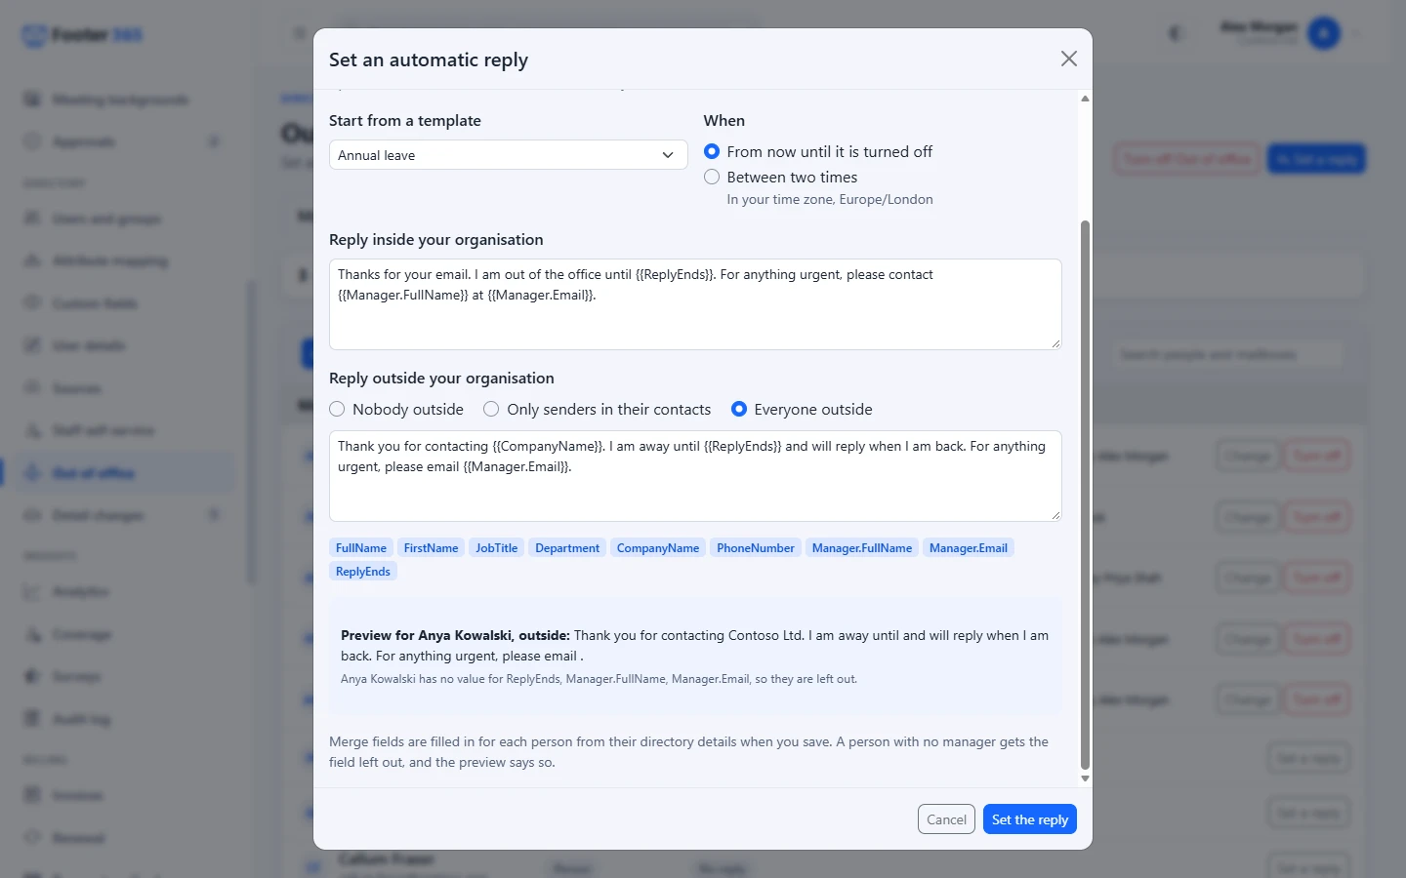Click the Footer 365 logo behind the dialog
Image resolution: width=1406 pixels, height=878 pixels.
point(83,35)
